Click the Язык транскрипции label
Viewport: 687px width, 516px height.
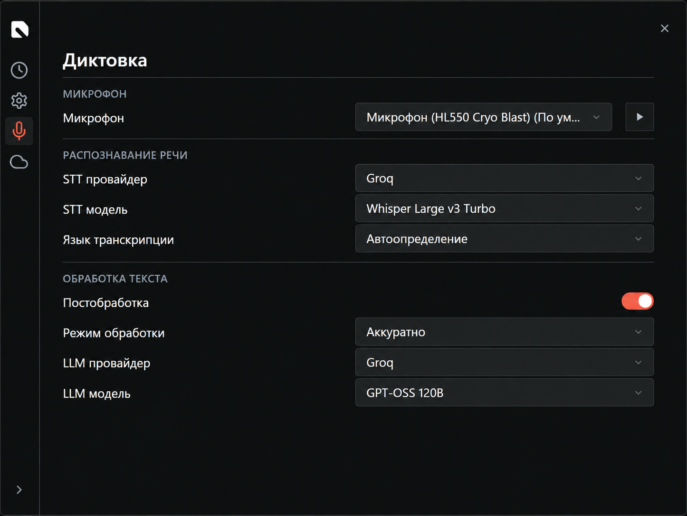click(x=118, y=240)
